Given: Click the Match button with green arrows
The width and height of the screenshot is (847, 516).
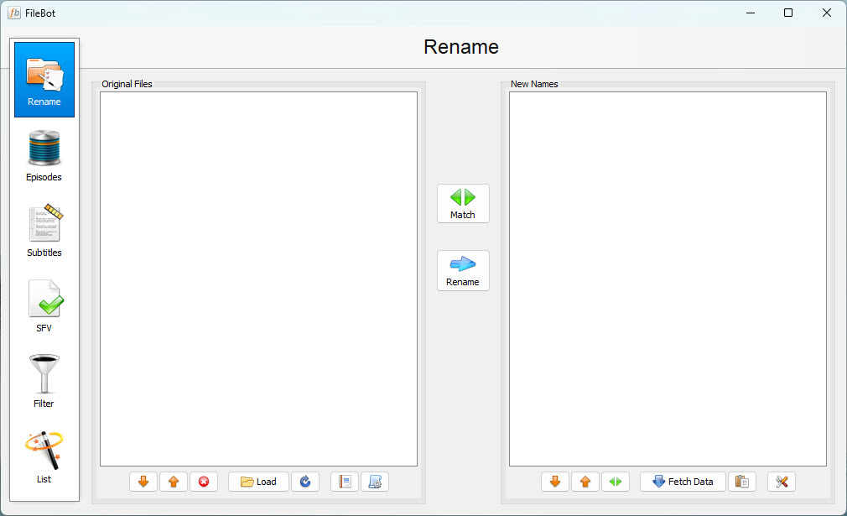Looking at the screenshot, I should tap(463, 203).
